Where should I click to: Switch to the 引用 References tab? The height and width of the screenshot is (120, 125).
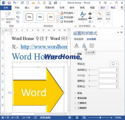tap(62, 8)
